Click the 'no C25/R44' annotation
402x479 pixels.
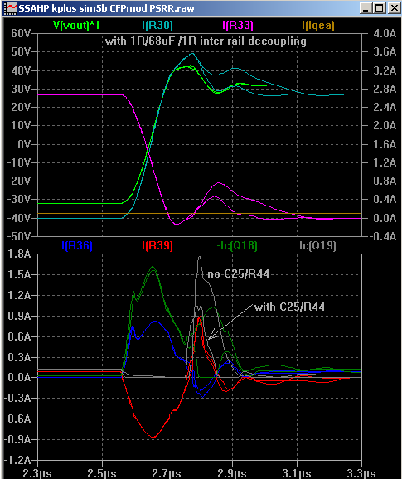pyautogui.click(x=238, y=274)
